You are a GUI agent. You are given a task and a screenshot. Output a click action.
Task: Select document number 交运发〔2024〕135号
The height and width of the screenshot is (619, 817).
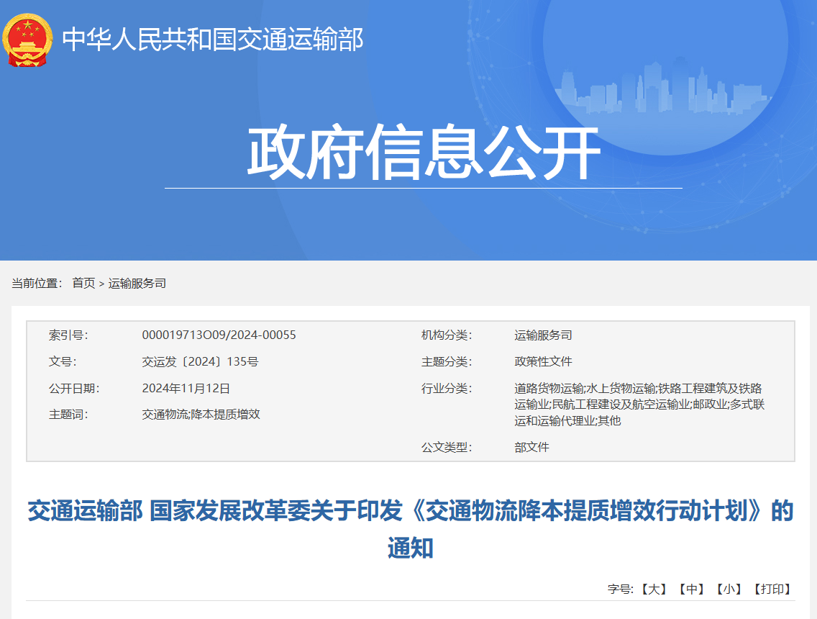click(200, 361)
